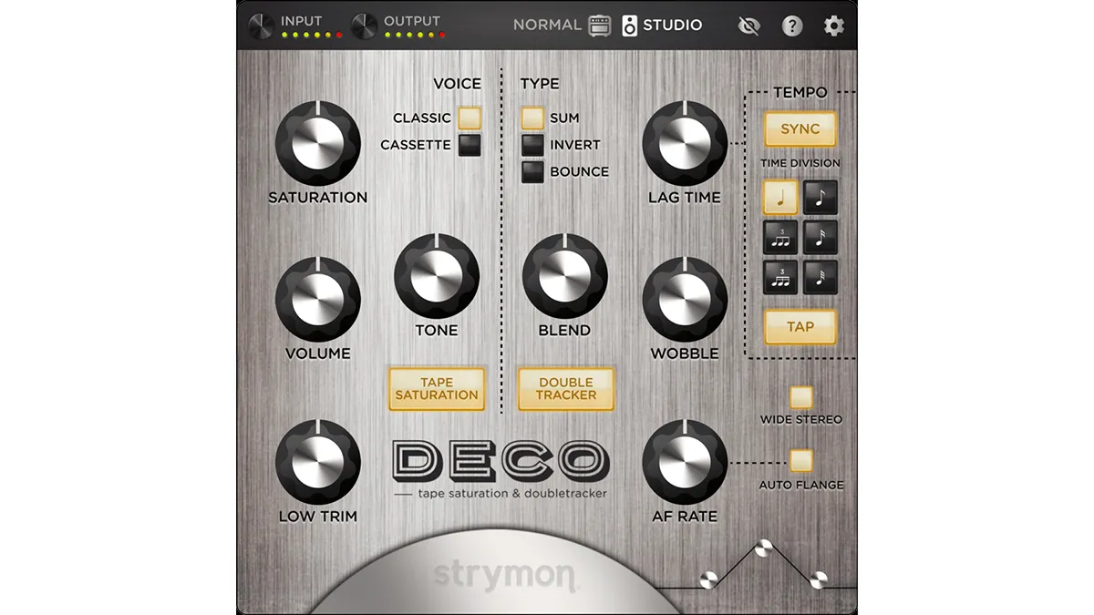Select the eighth note triplet time division

pos(779,237)
